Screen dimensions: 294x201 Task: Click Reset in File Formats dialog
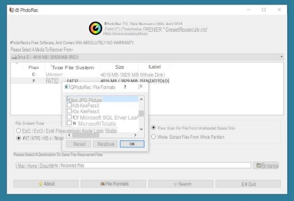coord(79,144)
